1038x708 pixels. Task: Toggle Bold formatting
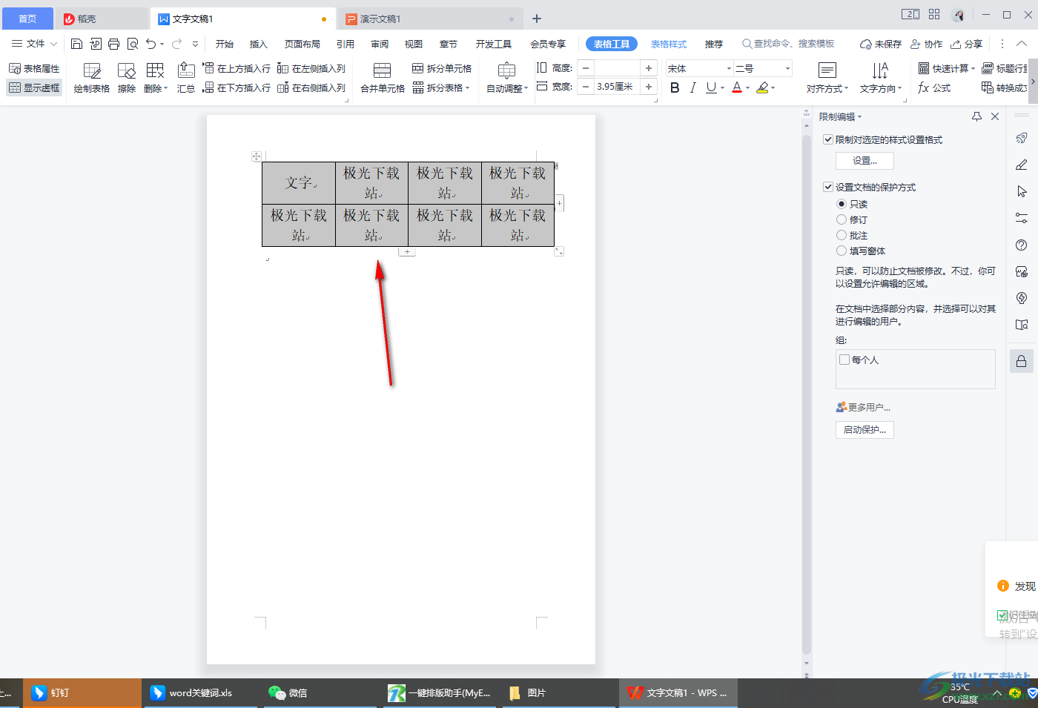tap(675, 87)
